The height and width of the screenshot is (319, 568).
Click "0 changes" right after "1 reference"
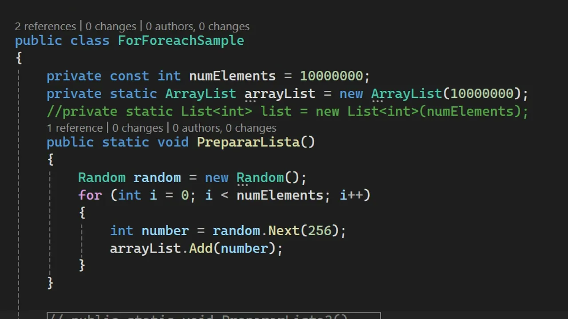pos(138,128)
